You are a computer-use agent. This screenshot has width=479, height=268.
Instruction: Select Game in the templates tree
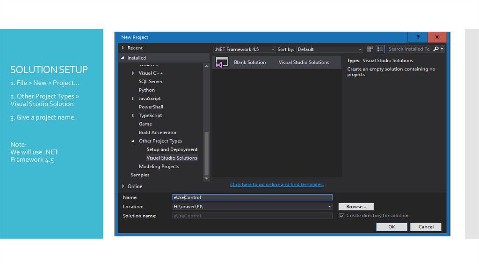(145, 124)
